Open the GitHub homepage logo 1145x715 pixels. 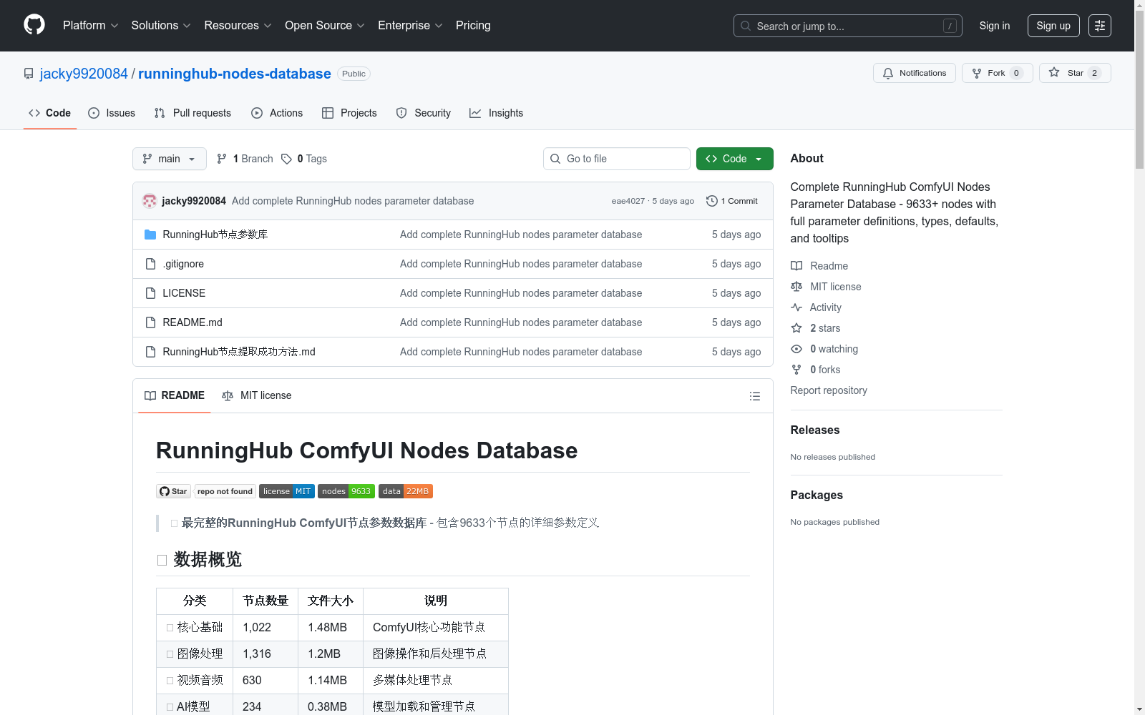[x=34, y=25]
